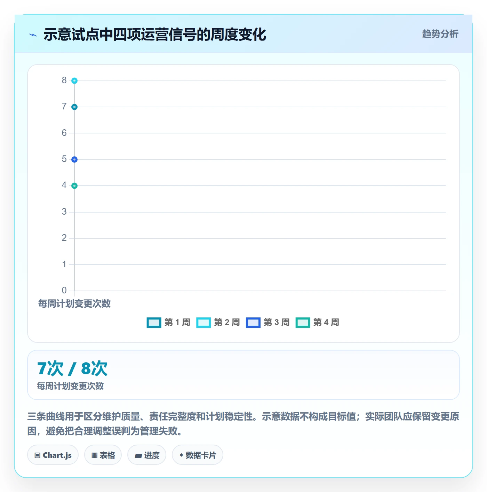This screenshot has height=492, width=487.
Task: Click the title 示意试点中四项运营信号的周度变化
Action: [x=155, y=34]
